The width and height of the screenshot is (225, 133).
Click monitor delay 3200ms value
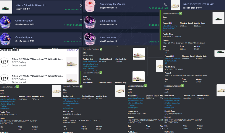click(x=35, y=99)
